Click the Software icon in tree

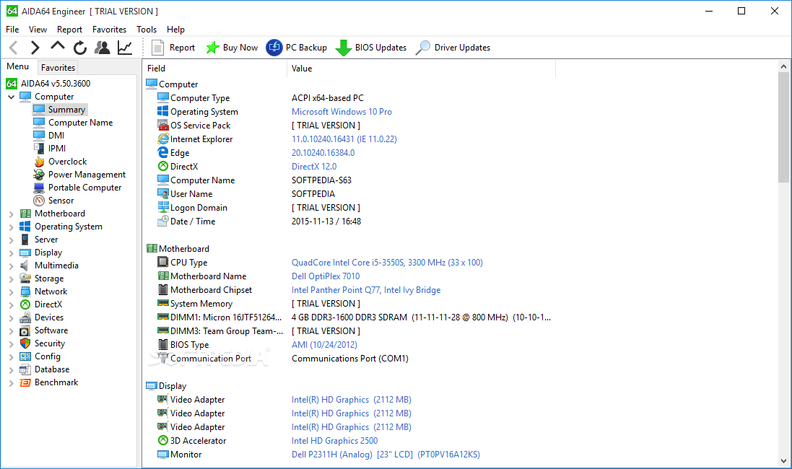tap(25, 330)
